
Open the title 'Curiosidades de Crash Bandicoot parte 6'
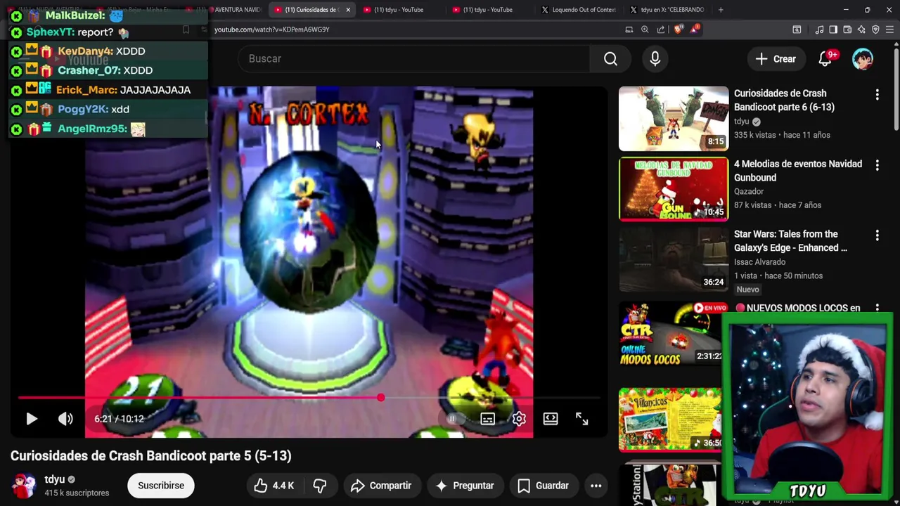pyautogui.click(x=784, y=100)
